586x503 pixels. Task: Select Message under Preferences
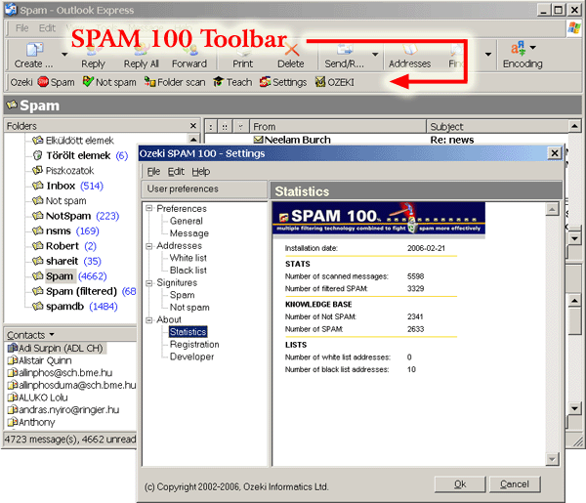click(189, 233)
